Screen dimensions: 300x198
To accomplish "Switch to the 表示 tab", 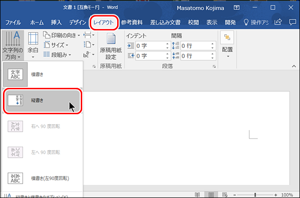I will click(x=212, y=22).
